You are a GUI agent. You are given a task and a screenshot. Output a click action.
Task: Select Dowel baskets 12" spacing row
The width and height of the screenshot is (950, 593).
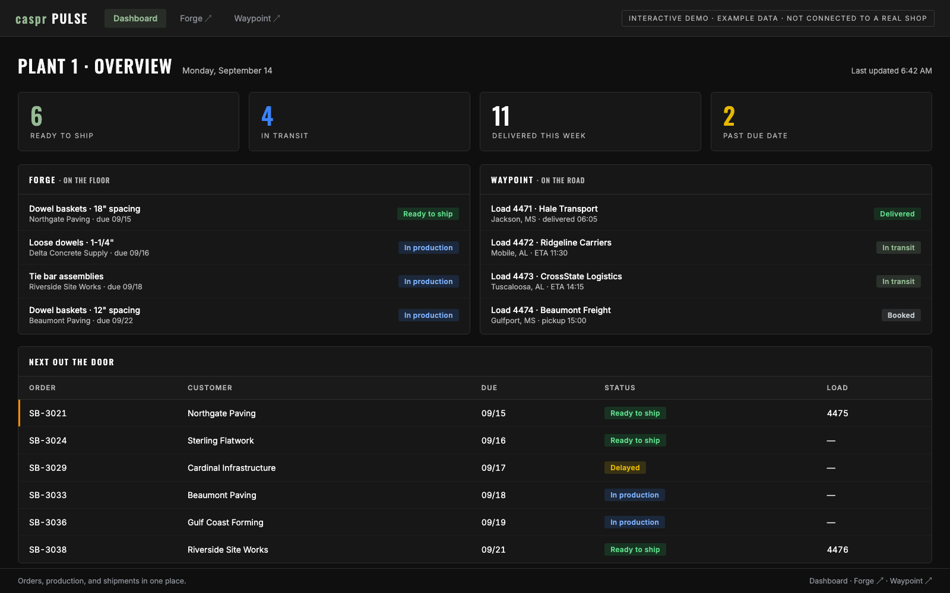point(244,315)
